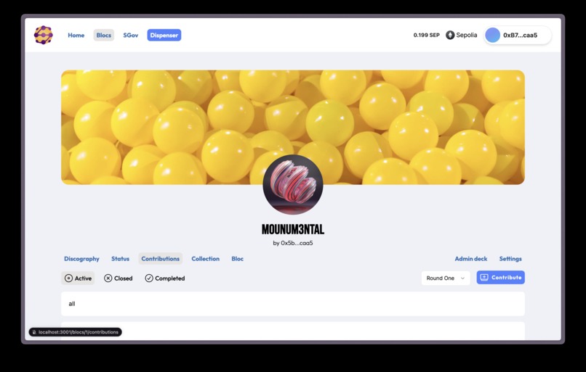Click the chevron in the Round One selector
Viewport: 586px width, 372px height.
[x=462, y=278]
